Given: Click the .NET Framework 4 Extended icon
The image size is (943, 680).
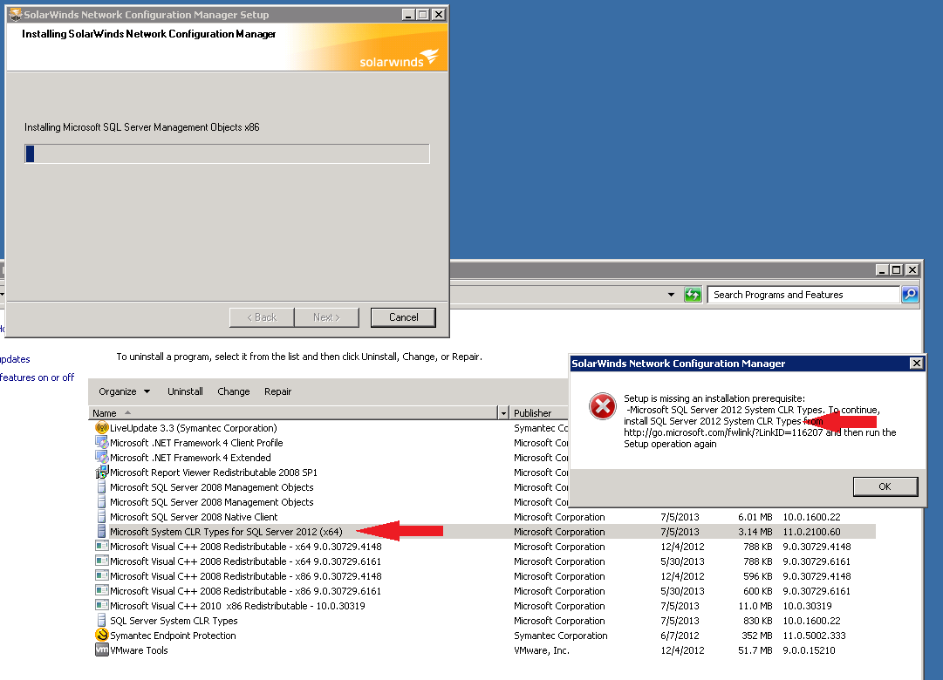Looking at the screenshot, I should pyautogui.click(x=102, y=458).
